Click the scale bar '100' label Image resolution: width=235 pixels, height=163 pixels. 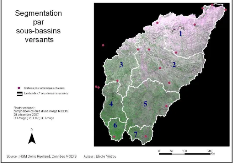185,151
